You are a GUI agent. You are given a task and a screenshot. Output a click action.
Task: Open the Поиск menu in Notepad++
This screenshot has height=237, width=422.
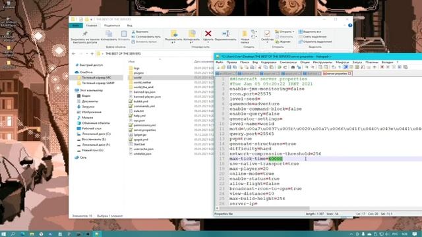245,62
